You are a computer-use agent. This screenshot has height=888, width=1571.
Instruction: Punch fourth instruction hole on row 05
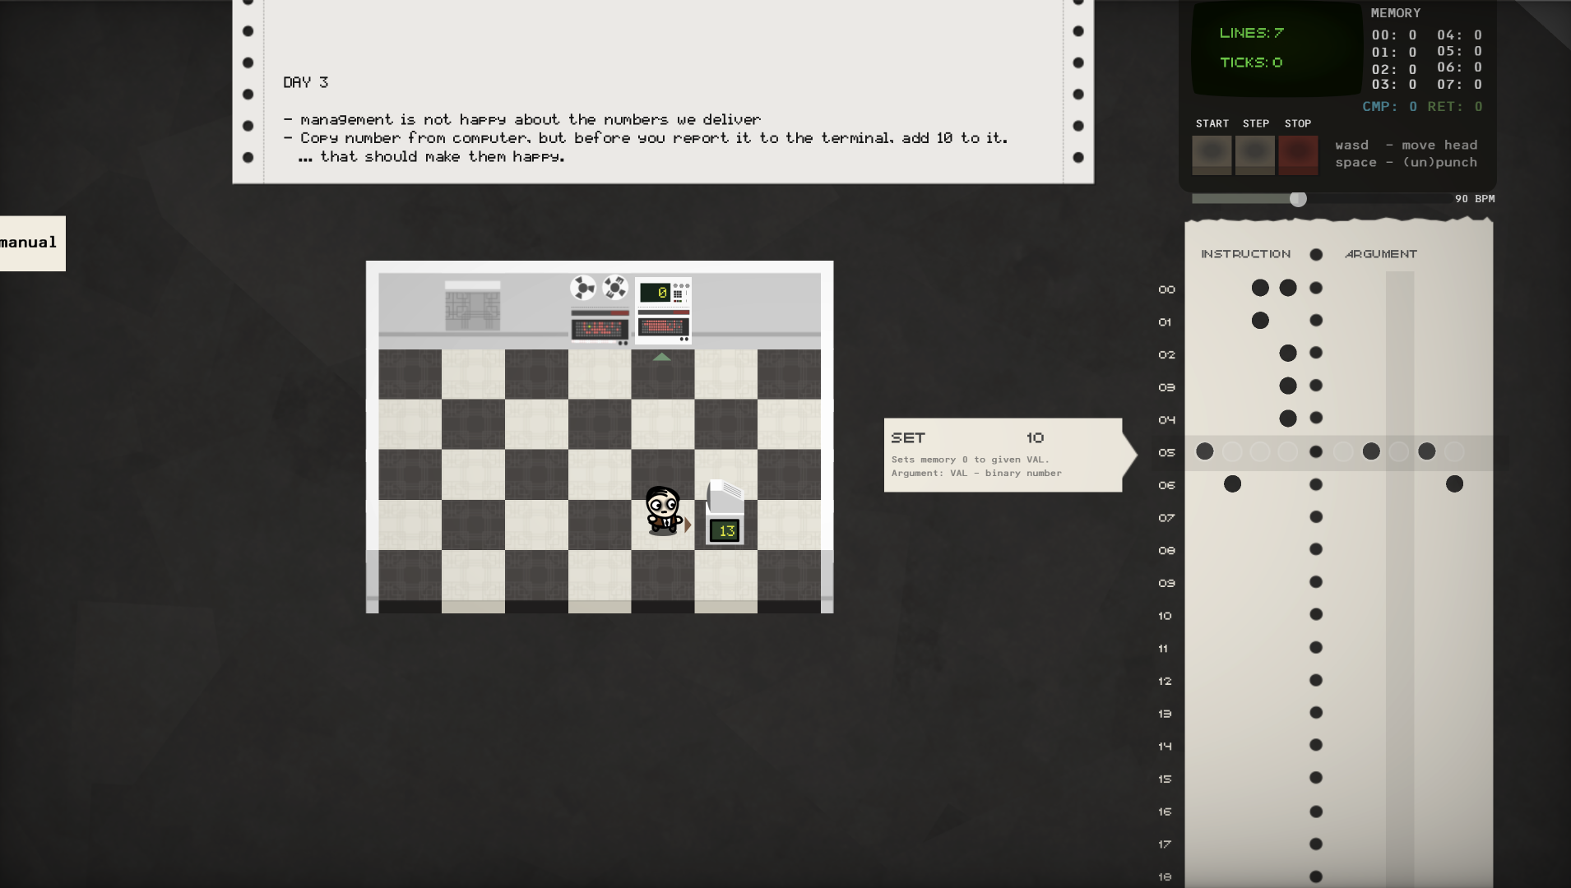point(1288,451)
